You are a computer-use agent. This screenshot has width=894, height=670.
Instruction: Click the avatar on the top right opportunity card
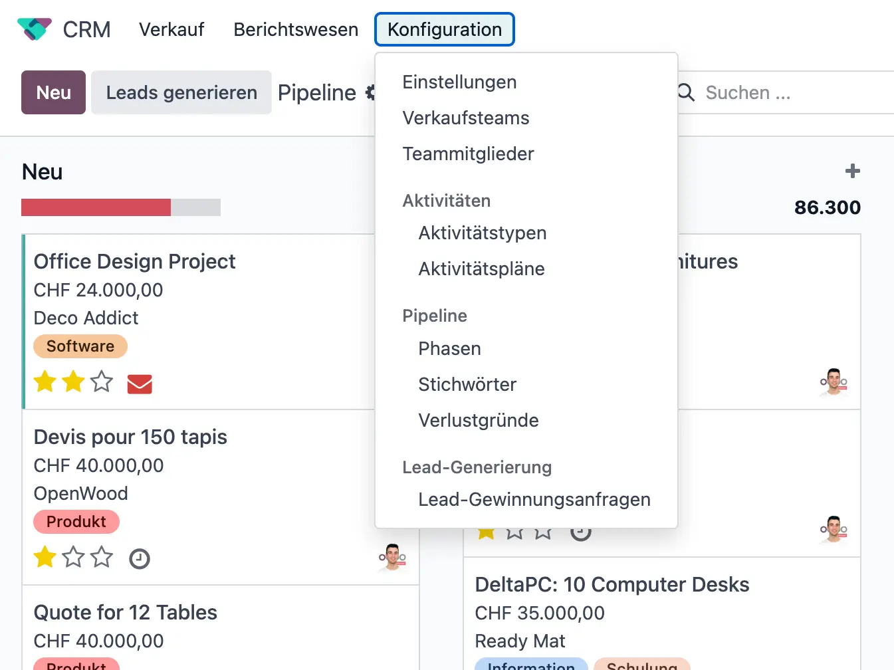[x=834, y=383]
